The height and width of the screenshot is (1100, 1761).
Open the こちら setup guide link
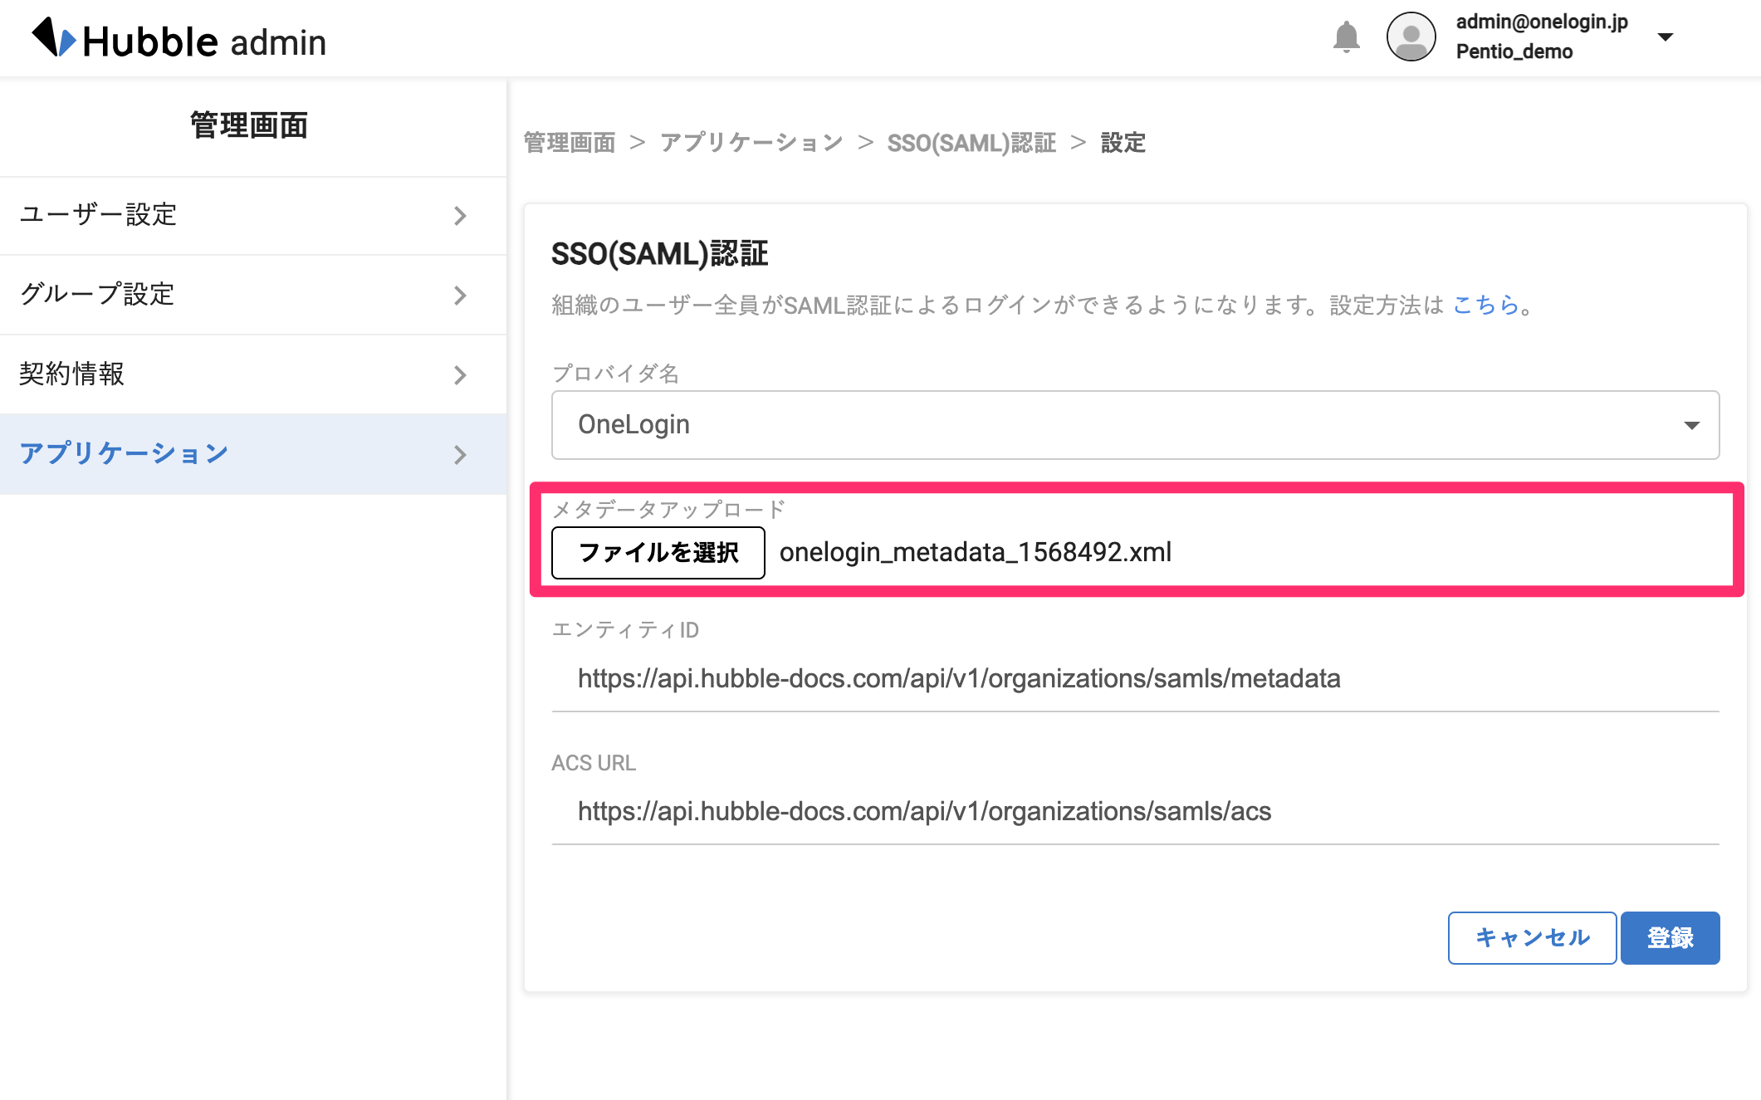point(1485,306)
